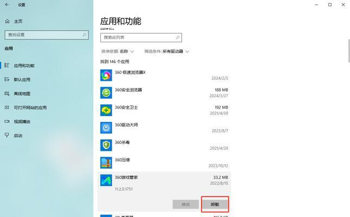Click the 查找设置 search magnifier icon
Image resolution: width=350 pixels, height=217 pixels.
coord(84,35)
